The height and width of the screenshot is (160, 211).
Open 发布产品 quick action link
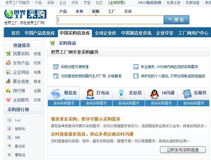pos(21,63)
